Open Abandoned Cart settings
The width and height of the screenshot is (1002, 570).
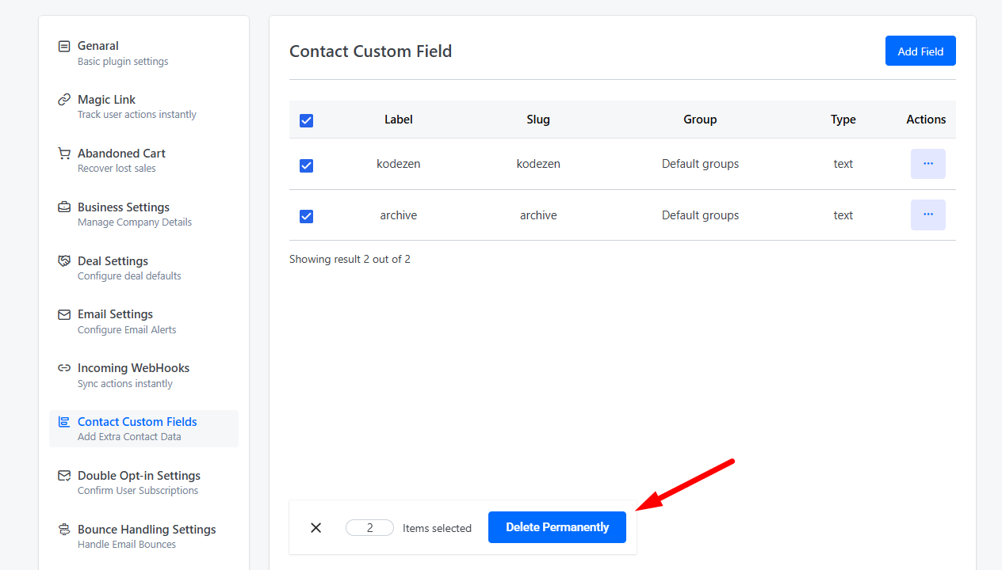tap(143, 161)
